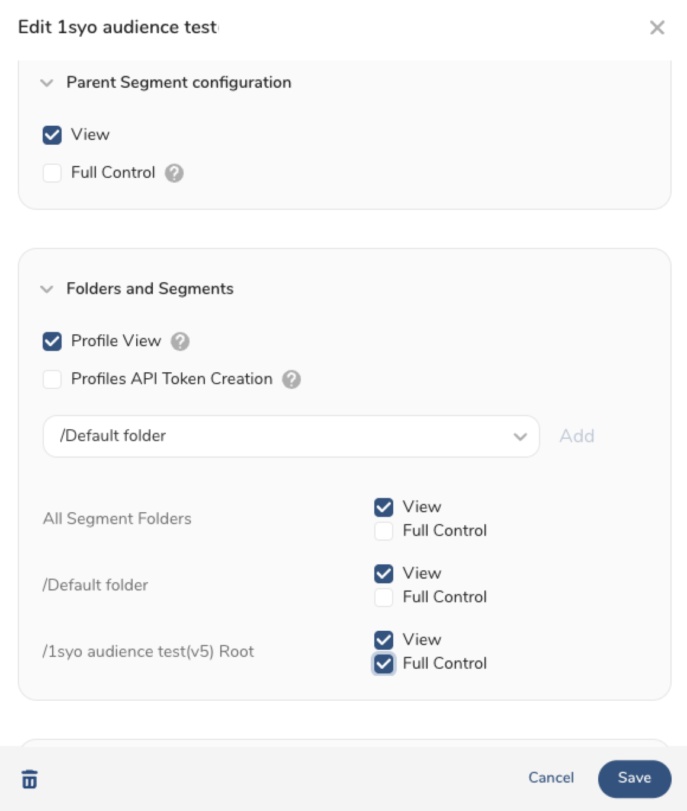The width and height of the screenshot is (687, 811).
Task: Click the Add link beside folder dropdown
Action: click(x=577, y=436)
